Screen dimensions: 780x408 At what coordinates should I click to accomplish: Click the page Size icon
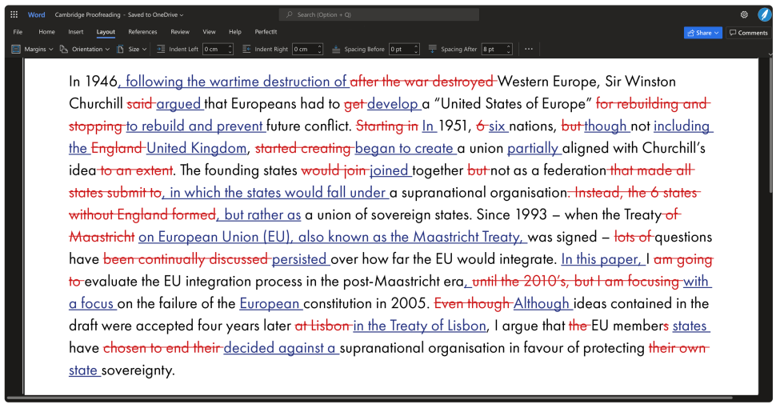(x=120, y=49)
